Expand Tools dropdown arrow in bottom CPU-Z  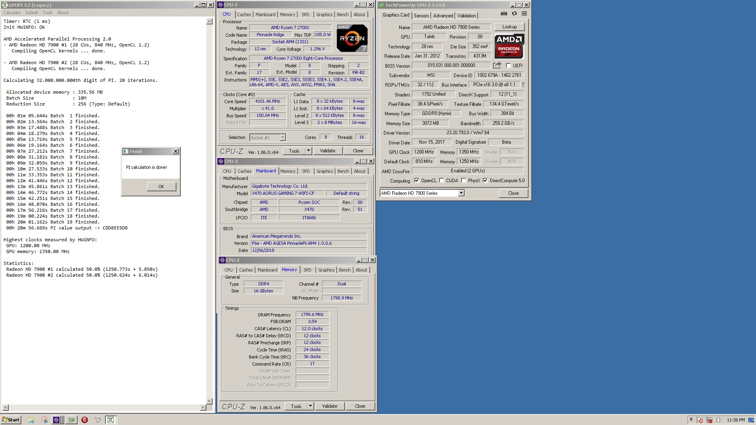click(x=310, y=406)
